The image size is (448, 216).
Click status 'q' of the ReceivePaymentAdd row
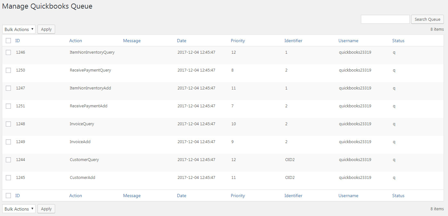(394, 106)
